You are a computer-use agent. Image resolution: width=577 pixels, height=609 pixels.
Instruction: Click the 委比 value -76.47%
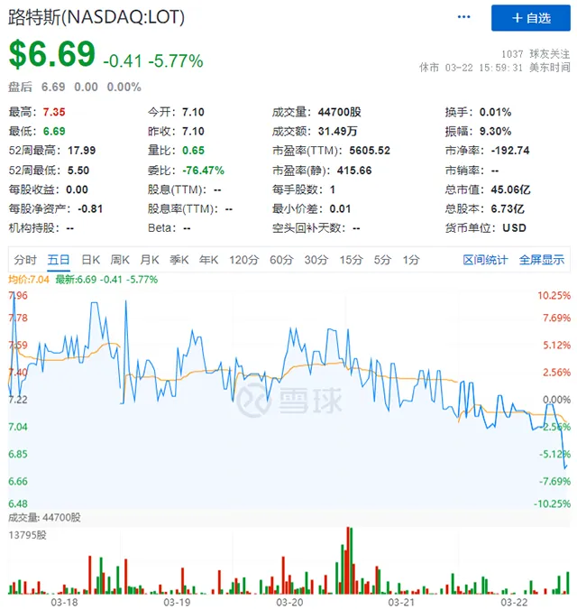click(x=204, y=171)
